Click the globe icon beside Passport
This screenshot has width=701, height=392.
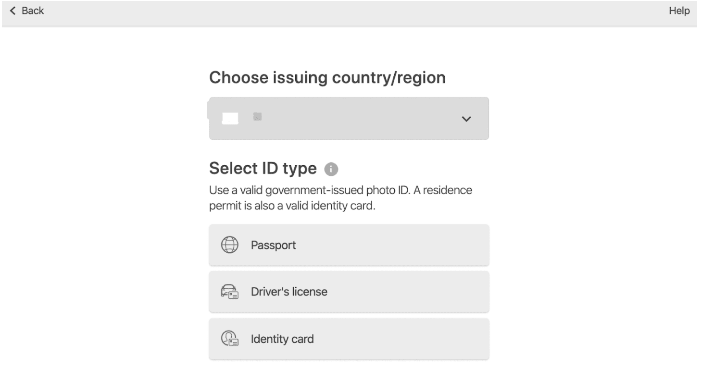click(x=229, y=245)
